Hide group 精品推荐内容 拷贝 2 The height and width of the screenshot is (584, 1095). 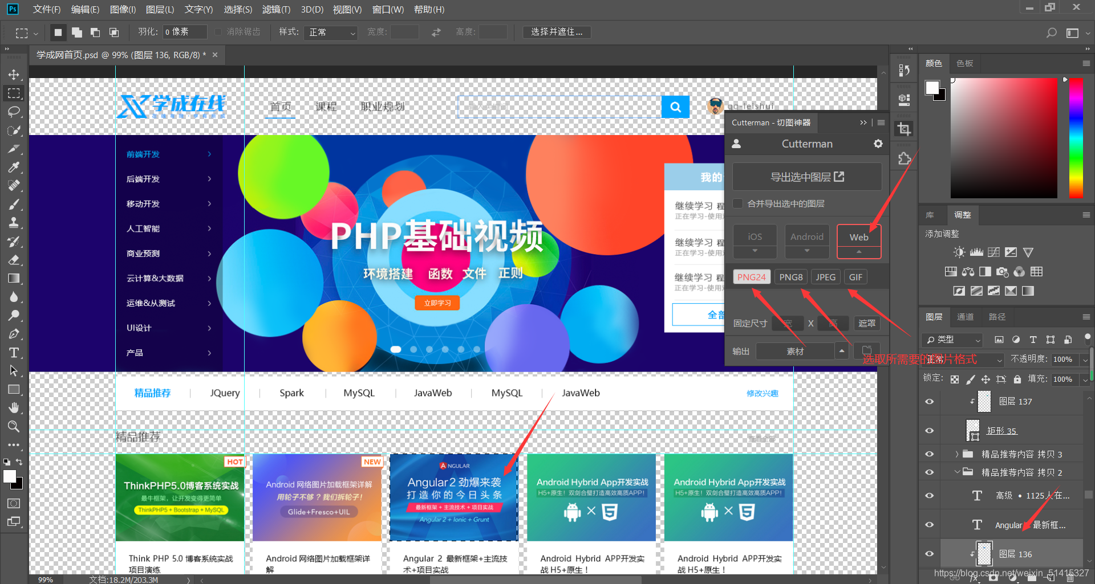pos(930,472)
